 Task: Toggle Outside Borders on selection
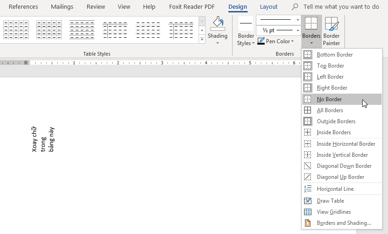tap(336, 121)
